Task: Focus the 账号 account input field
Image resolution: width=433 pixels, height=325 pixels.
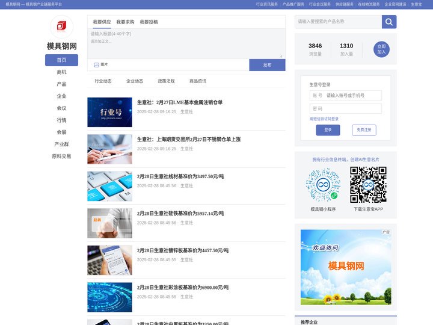Action: click(x=345, y=95)
